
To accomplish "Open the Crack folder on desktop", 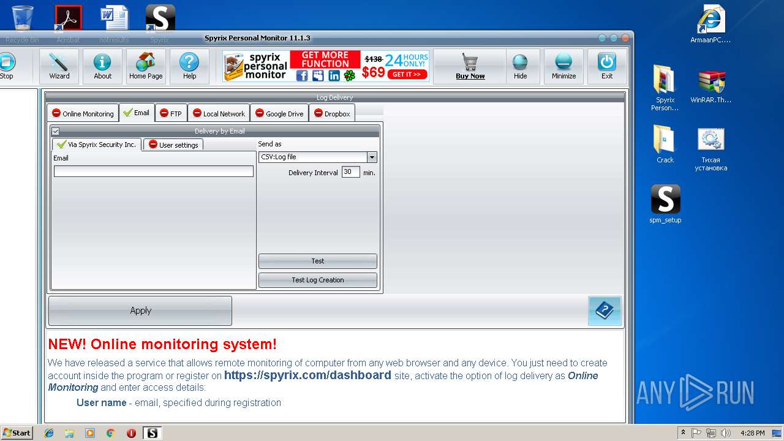I will [x=665, y=145].
